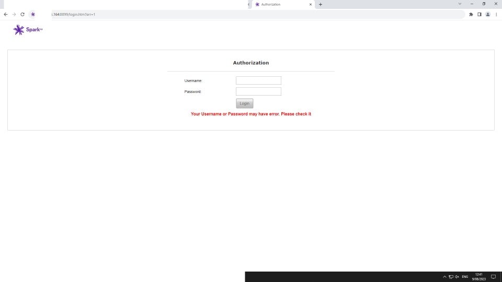This screenshot has width=502, height=282.
Task: Toggle the browser side panel icon
Action: (480, 15)
